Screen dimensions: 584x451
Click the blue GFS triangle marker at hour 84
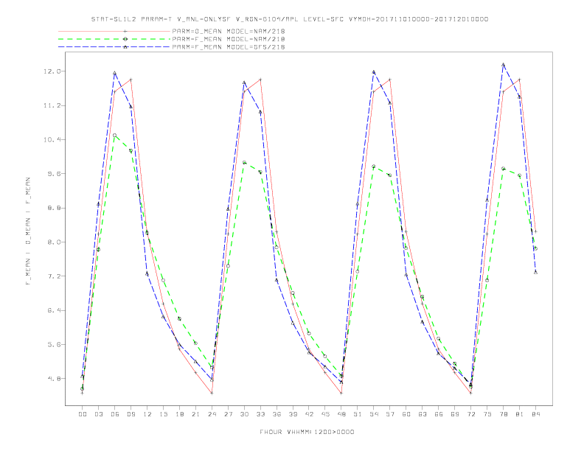(x=535, y=273)
